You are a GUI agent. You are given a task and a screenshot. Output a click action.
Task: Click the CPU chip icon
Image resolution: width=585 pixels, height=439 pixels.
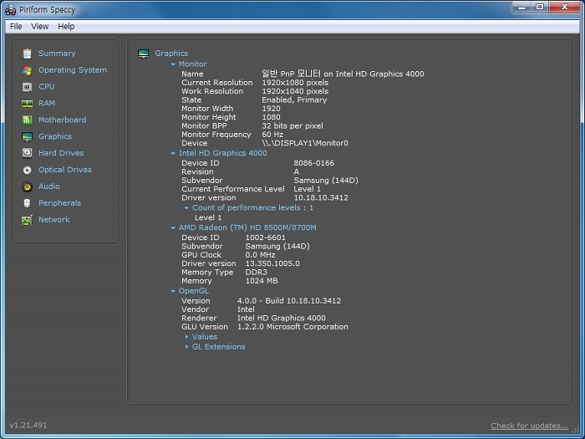click(27, 87)
